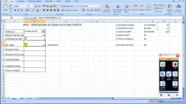
Task: Click the fill color bucket
Action: 33,10
